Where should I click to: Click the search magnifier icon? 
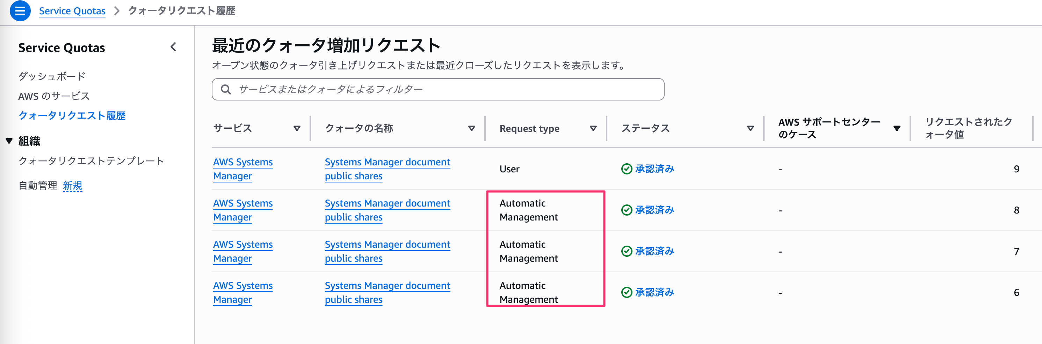(226, 89)
